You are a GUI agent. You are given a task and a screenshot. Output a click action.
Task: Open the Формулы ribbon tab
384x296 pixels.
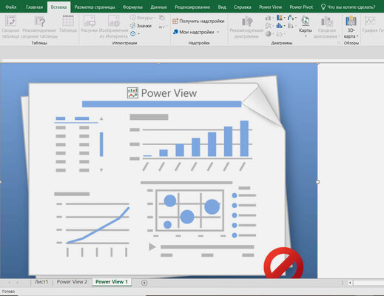click(132, 7)
